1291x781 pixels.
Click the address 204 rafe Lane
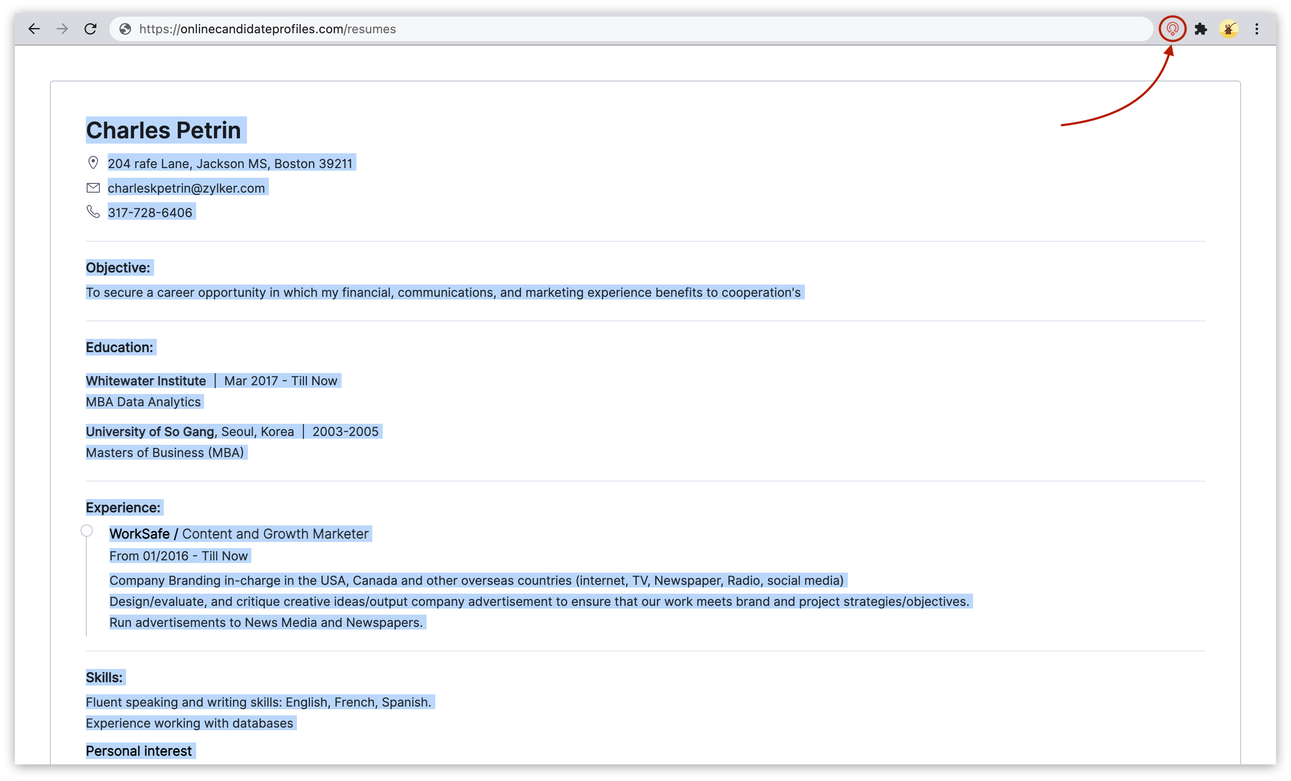(x=230, y=163)
